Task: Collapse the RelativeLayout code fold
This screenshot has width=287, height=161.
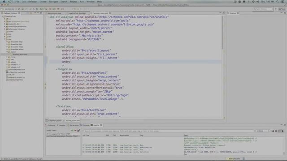Action: (48, 17)
